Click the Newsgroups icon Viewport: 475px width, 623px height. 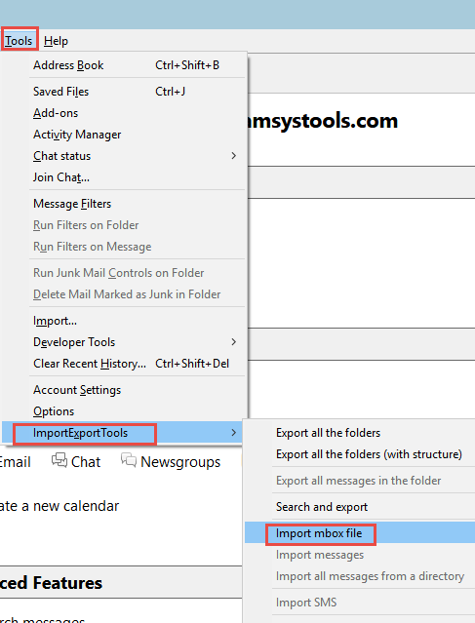click(129, 460)
